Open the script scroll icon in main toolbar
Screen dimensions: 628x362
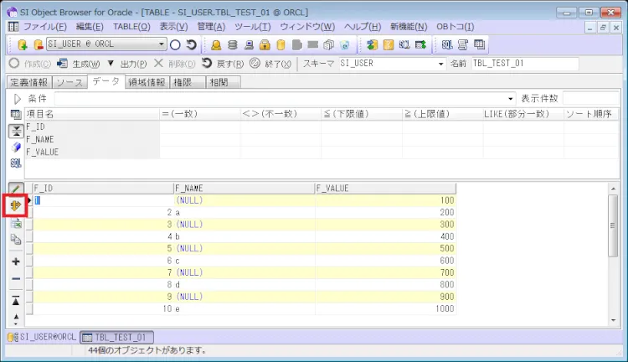463,44
